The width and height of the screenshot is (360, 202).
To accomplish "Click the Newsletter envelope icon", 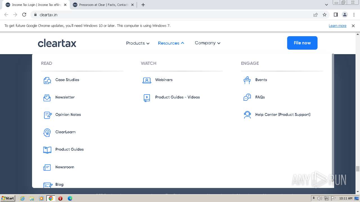I will tap(47, 98).
